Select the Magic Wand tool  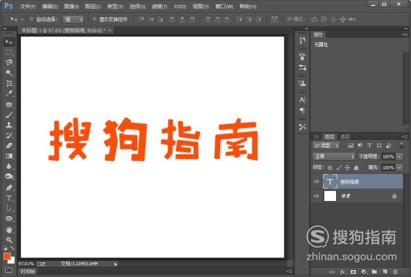click(9, 72)
